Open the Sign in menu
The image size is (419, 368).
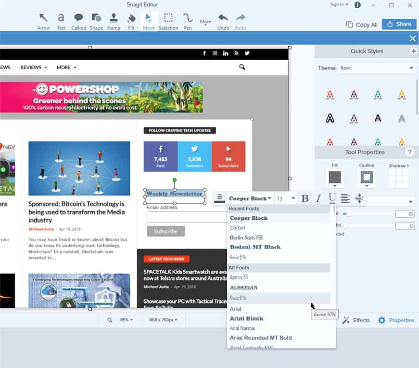point(339,4)
